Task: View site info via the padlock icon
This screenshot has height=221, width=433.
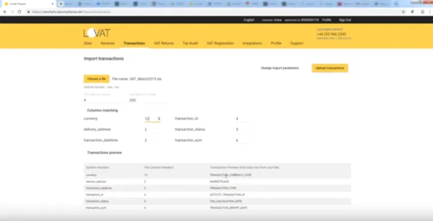Action: point(28,12)
